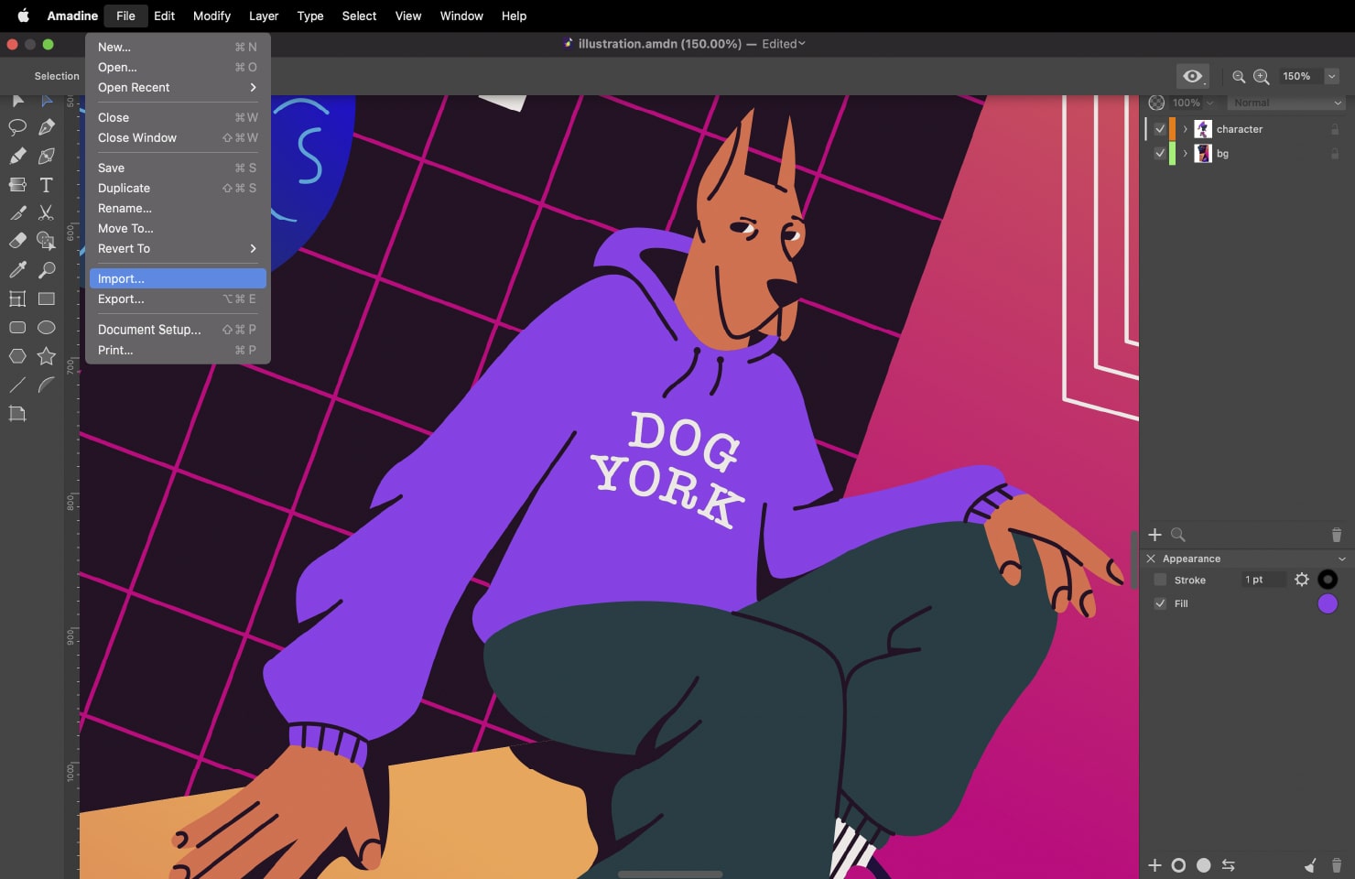Open the Apple menu

tap(23, 16)
